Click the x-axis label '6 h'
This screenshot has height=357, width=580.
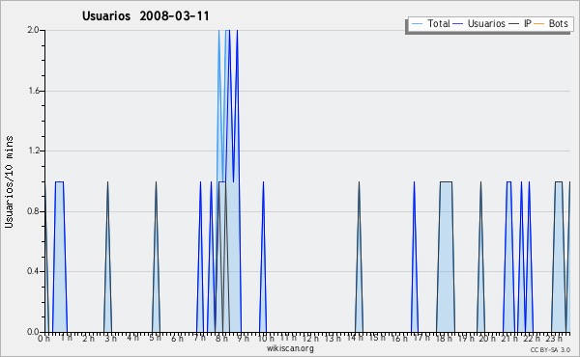(x=177, y=339)
